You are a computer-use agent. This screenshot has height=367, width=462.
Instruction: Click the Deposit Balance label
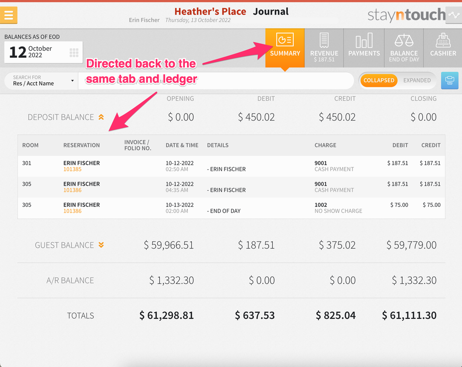click(x=61, y=117)
